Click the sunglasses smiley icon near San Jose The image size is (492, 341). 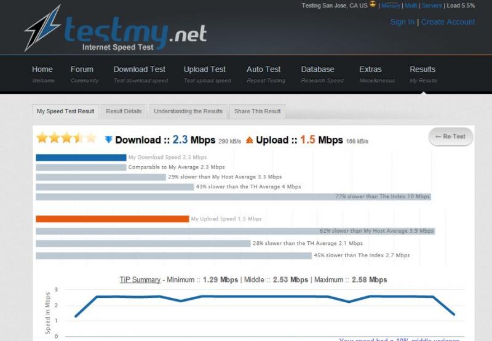[373, 4]
